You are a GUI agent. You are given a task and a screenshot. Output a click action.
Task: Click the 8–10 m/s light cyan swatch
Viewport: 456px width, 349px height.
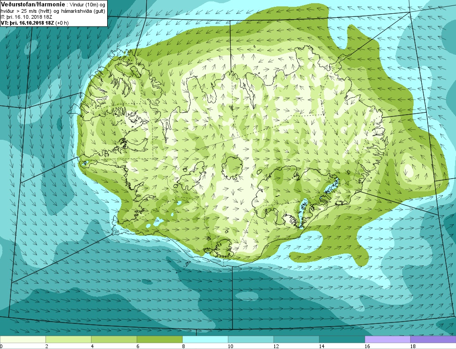[205, 339]
